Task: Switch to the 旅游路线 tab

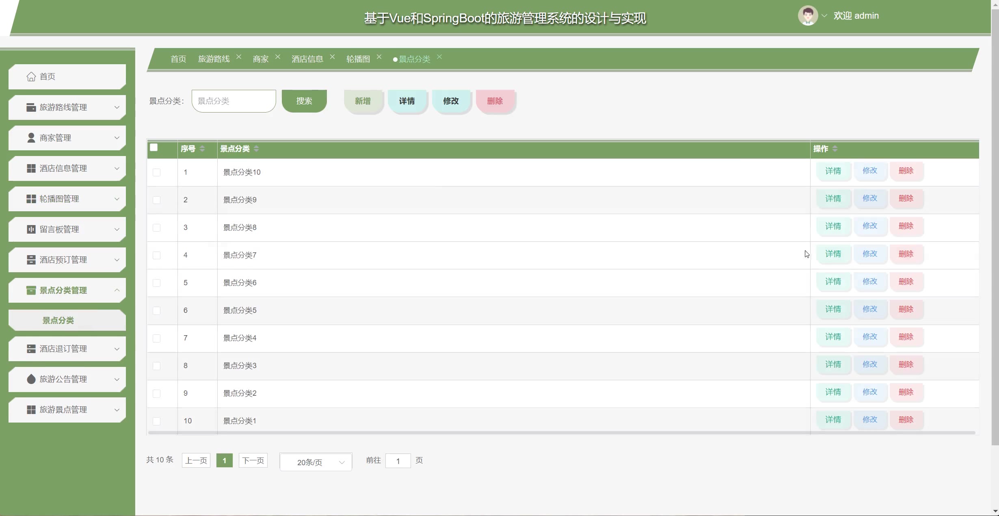Action: pos(214,59)
